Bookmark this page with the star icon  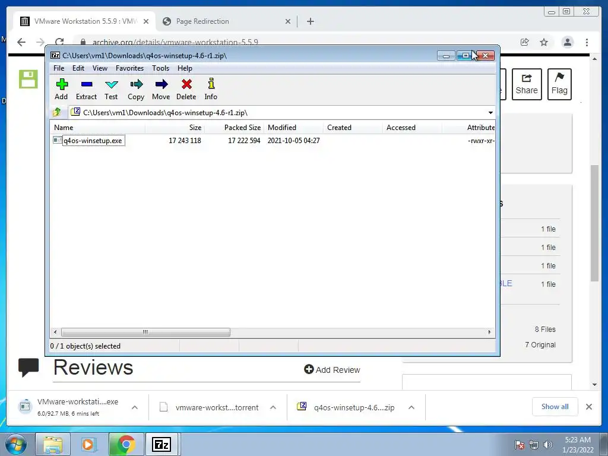pos(544,42)
